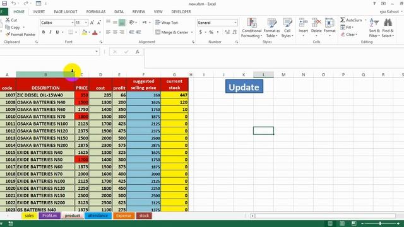The width and height of the screenshot is (404, 227).
Task: Increase font size with the large A icon
Action: pos(92,23)
